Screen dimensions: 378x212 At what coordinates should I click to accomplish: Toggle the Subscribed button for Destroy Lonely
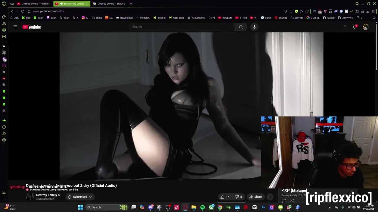click(x=80, y=197)
